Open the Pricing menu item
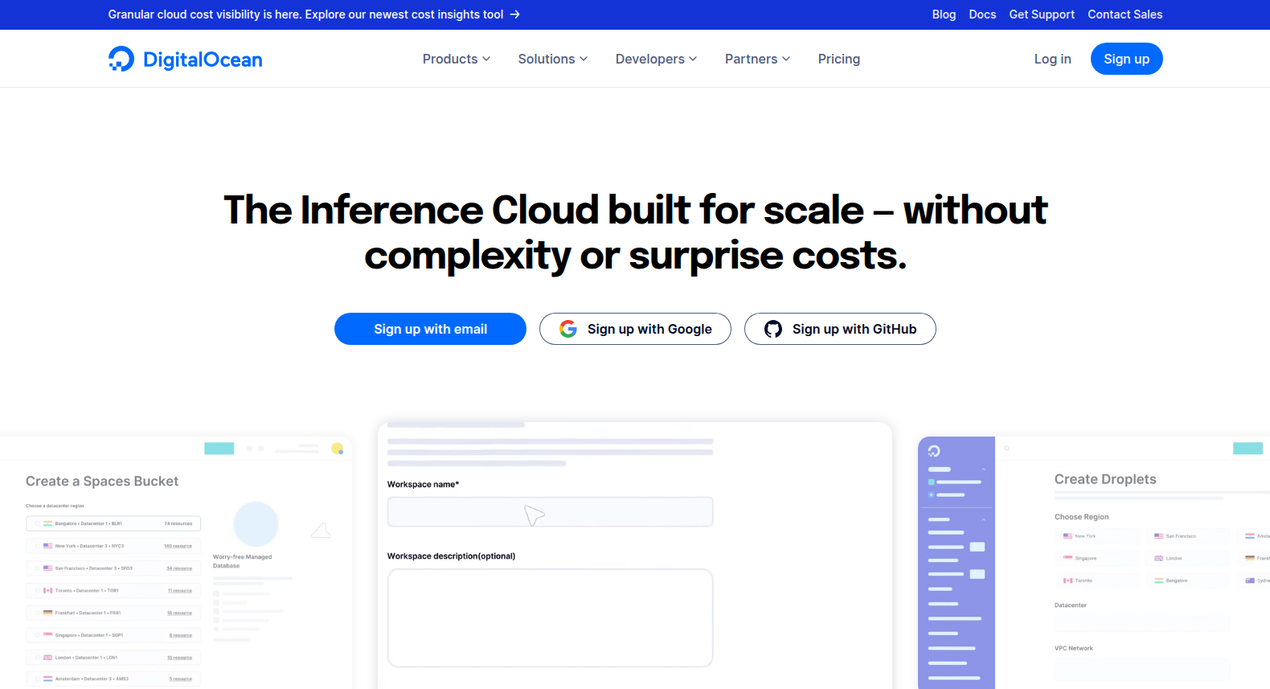The image size is (1270, 689). click(839, 59)
